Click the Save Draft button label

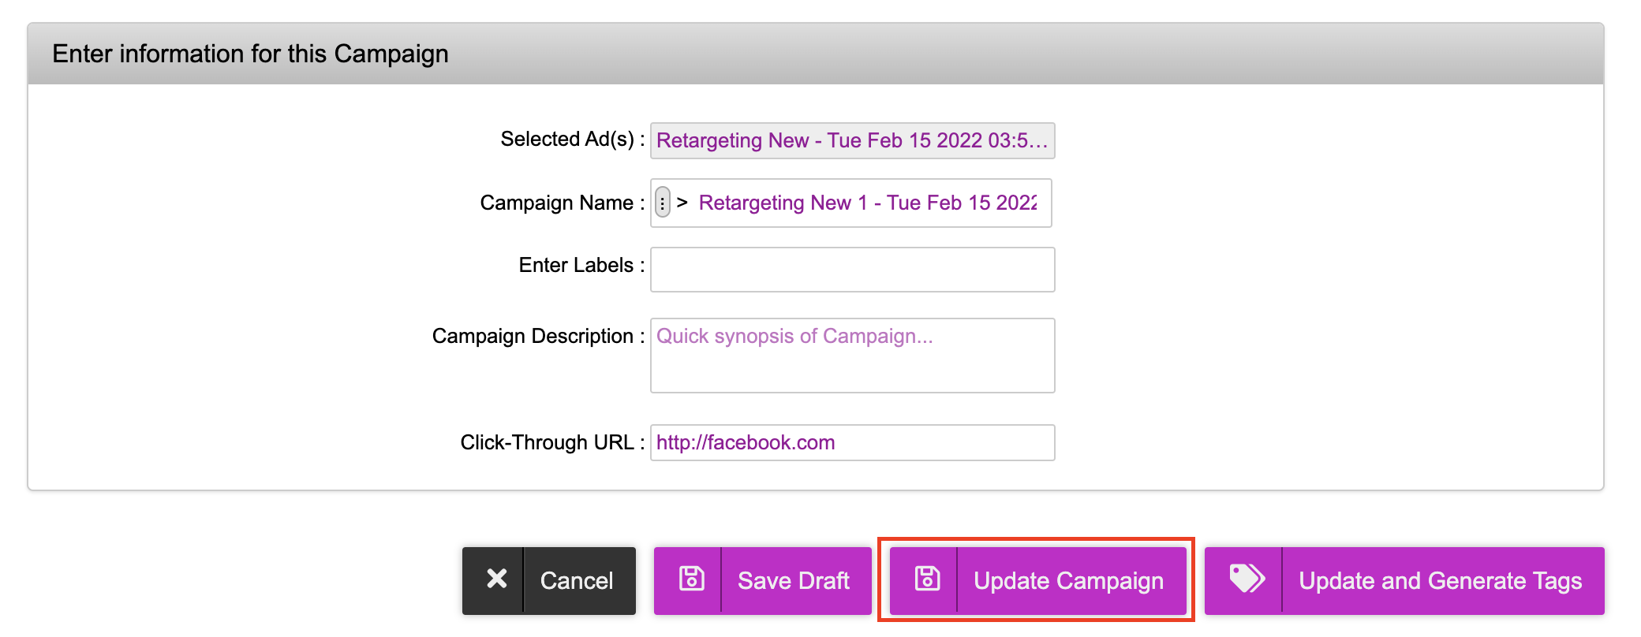click(794, 581)
